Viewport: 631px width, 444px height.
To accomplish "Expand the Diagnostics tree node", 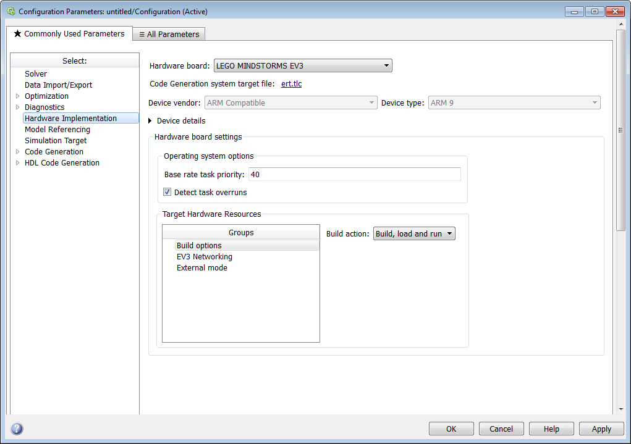I will click(17, 107).
